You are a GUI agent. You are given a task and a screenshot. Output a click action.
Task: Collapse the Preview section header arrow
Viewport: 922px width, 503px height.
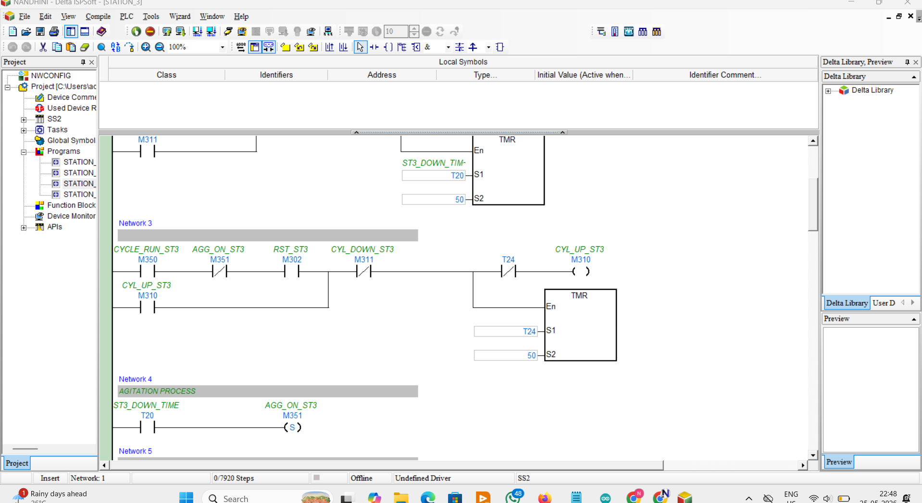[x=914, y=319]
